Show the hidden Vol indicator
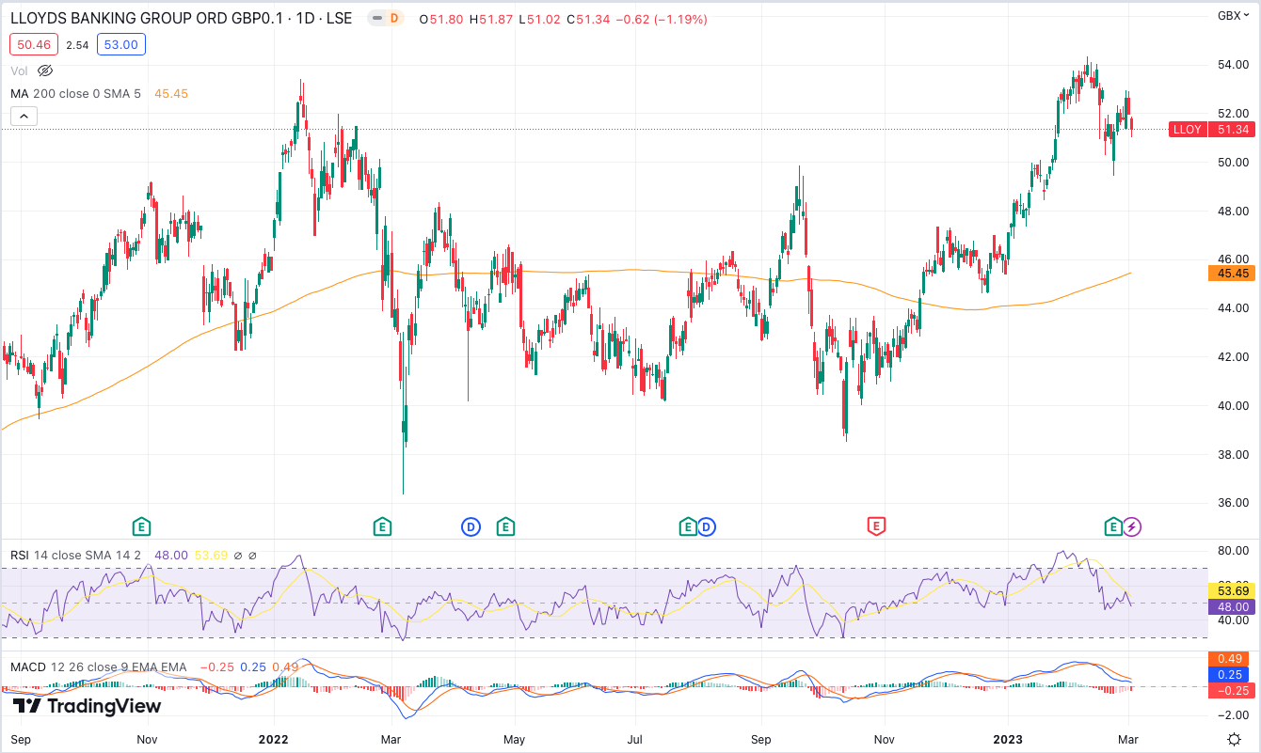The height and width of the screenshot is (753, 1261). point(45,71)
